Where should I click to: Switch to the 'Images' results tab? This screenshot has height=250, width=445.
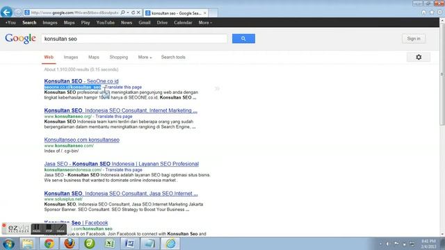pyautogui.click(x=71, y=57)
